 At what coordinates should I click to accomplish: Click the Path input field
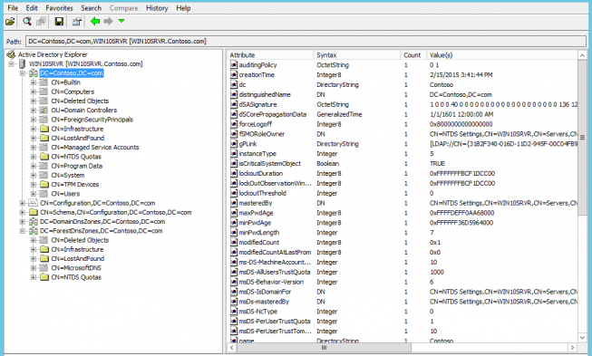click(306, 41)
